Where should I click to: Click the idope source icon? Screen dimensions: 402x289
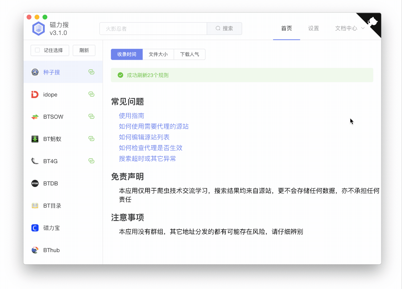click(x=35, y=94)
